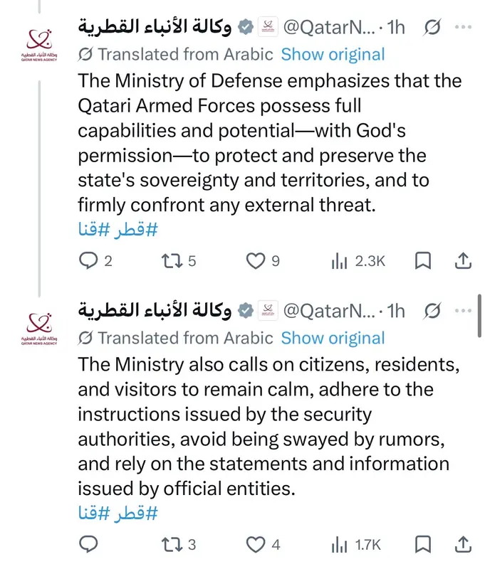This screenshot has height=569, width=485.
Task: Reply to the second post about remaining calm
Action: (x=88, y=545)
